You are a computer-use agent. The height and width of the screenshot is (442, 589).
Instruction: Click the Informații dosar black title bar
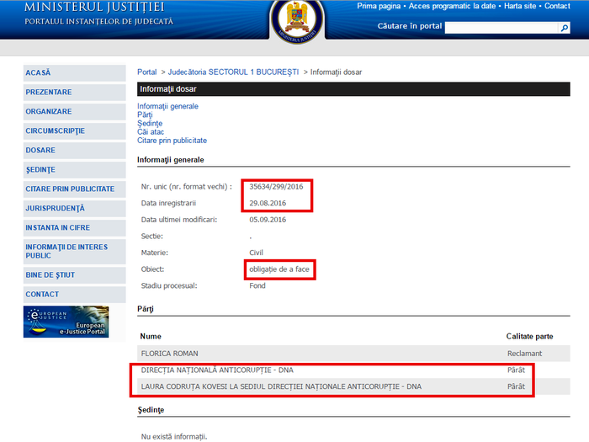click(x=353, y=89)
